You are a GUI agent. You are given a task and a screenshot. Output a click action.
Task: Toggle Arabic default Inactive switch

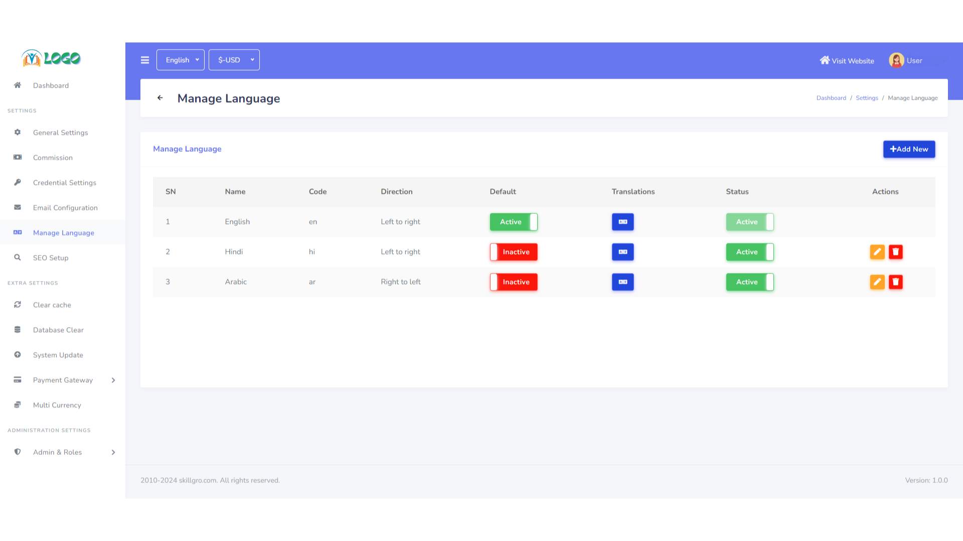(x=514, y=282)
